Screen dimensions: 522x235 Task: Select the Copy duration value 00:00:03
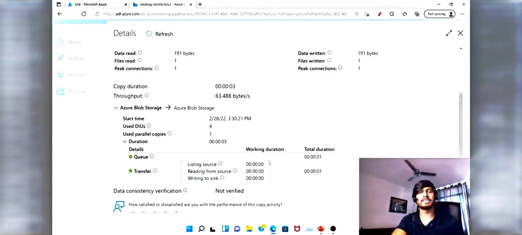click(x=225, y=86)
